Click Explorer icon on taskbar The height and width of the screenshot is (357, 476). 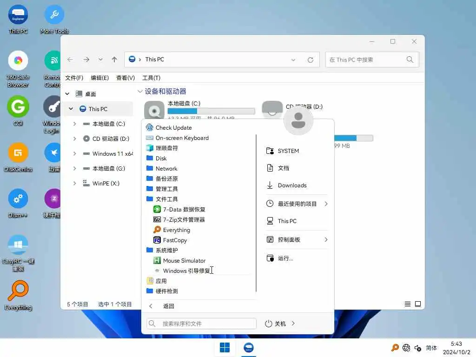249,348
